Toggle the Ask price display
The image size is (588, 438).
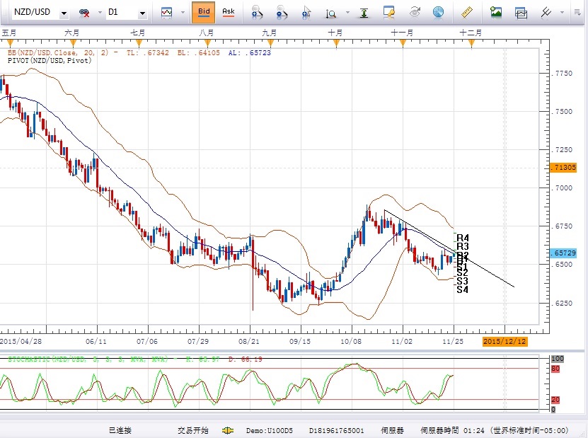[228, 12]
